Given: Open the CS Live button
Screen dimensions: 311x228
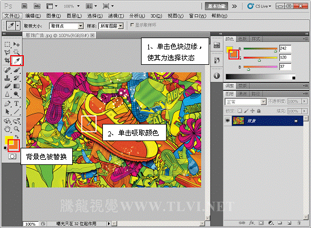Looking at the screenshot, I should pos(259,6).
